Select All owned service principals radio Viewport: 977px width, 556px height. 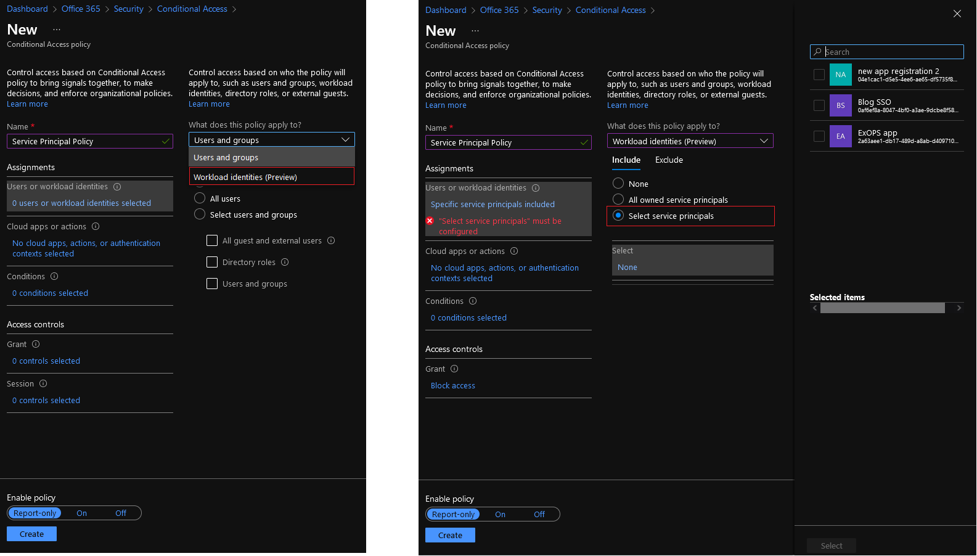click(x=618, y=199)
